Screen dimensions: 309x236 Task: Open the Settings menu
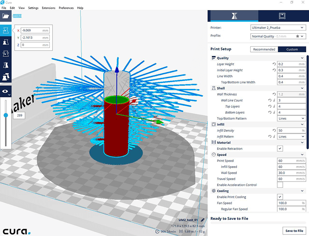(33, 8)
